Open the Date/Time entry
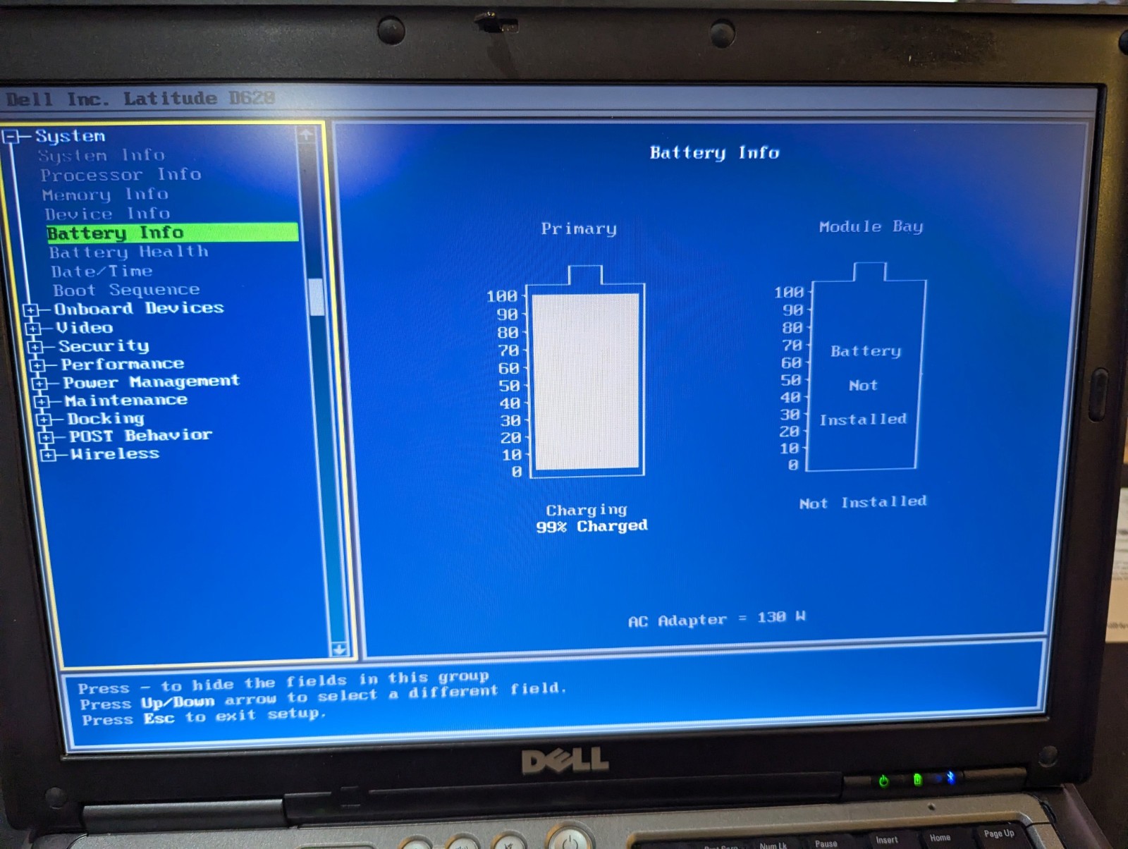1128x849 pixels. pyautogui.click(x=102, y=271)
